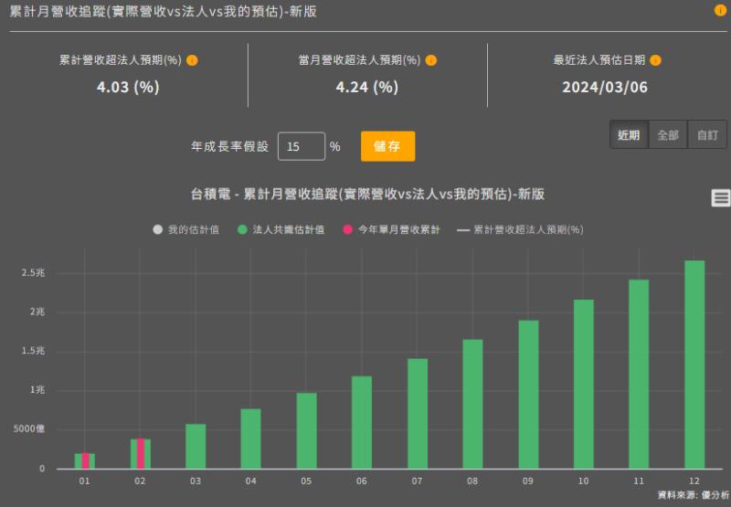Click the 年成長率假設 label text

tap(230, 147)
